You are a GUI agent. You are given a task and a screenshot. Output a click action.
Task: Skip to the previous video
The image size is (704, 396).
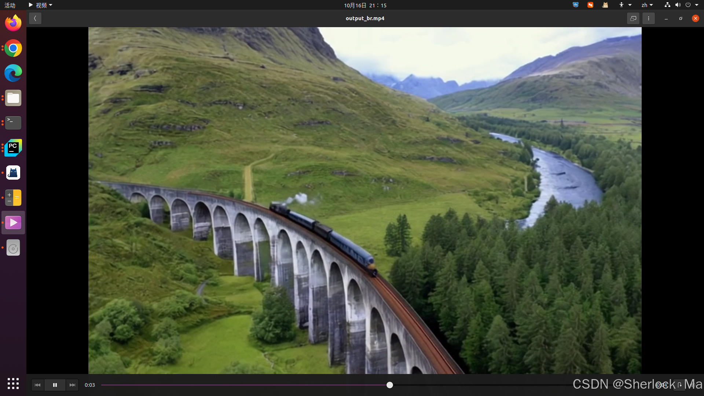pos(37,385)
